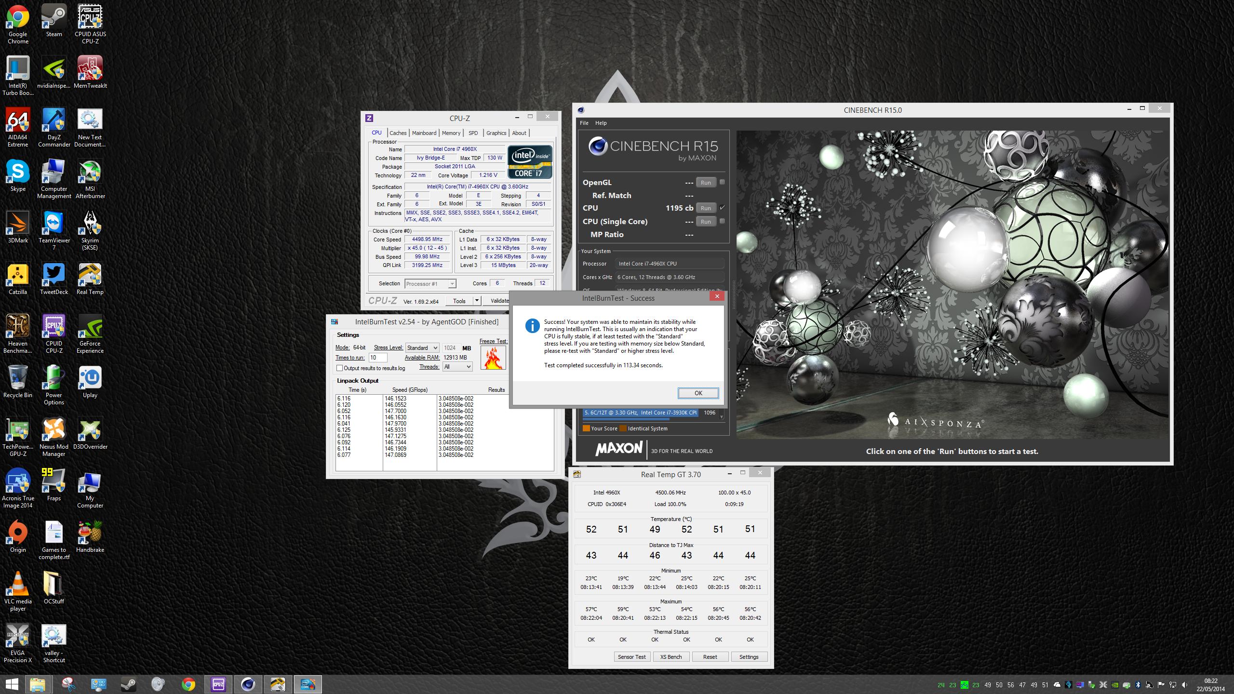Screen dimensions: 1234x694
Task: Open Google Chrome desktop shortcut
Action: (18, 24)
